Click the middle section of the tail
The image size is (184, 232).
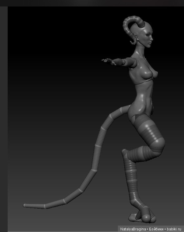98,153
